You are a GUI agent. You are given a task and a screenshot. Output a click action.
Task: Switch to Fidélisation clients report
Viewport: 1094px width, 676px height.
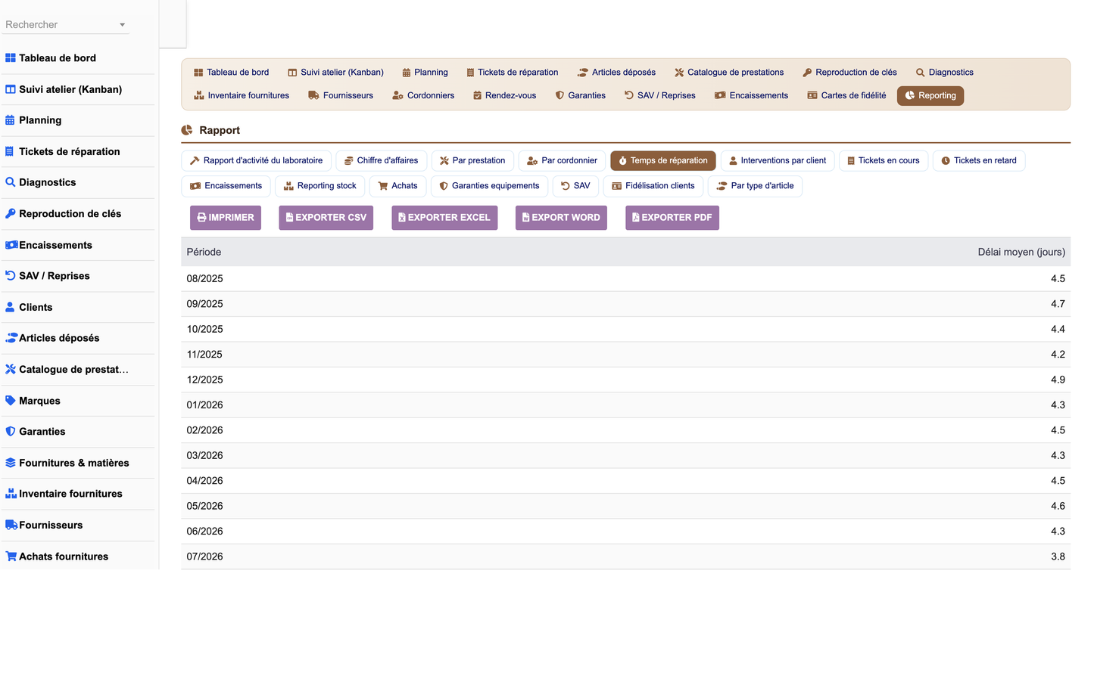coord(653,186)
